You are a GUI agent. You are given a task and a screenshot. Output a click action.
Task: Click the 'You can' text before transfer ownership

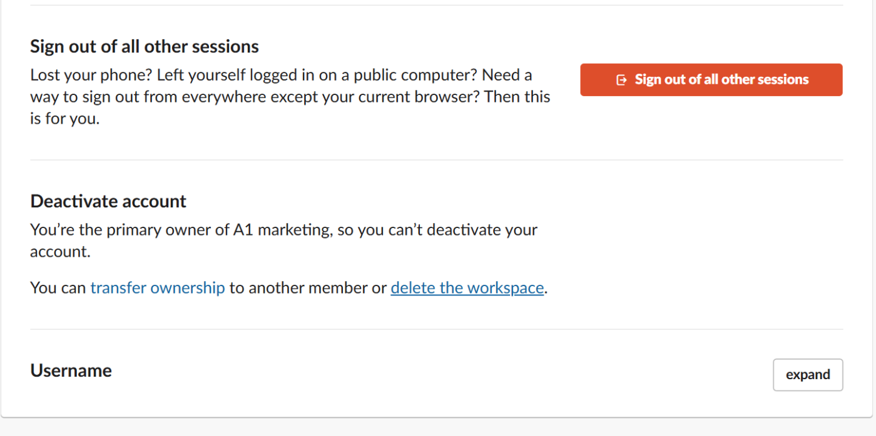pos(58,288)
